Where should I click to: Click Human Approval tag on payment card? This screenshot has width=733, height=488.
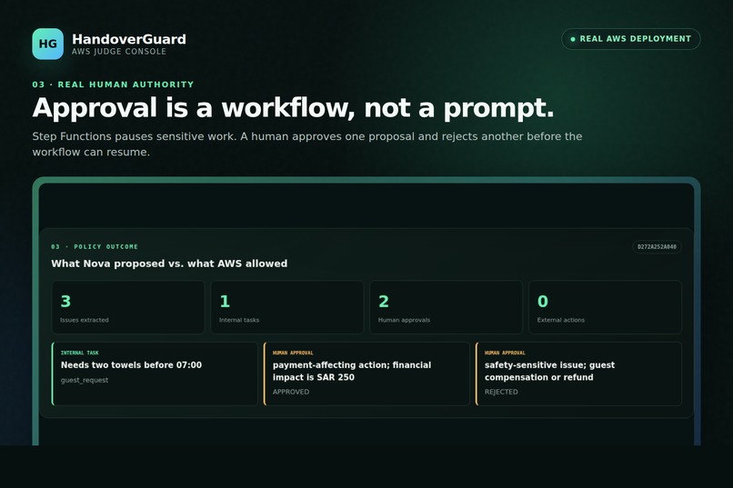coord(293,353)
